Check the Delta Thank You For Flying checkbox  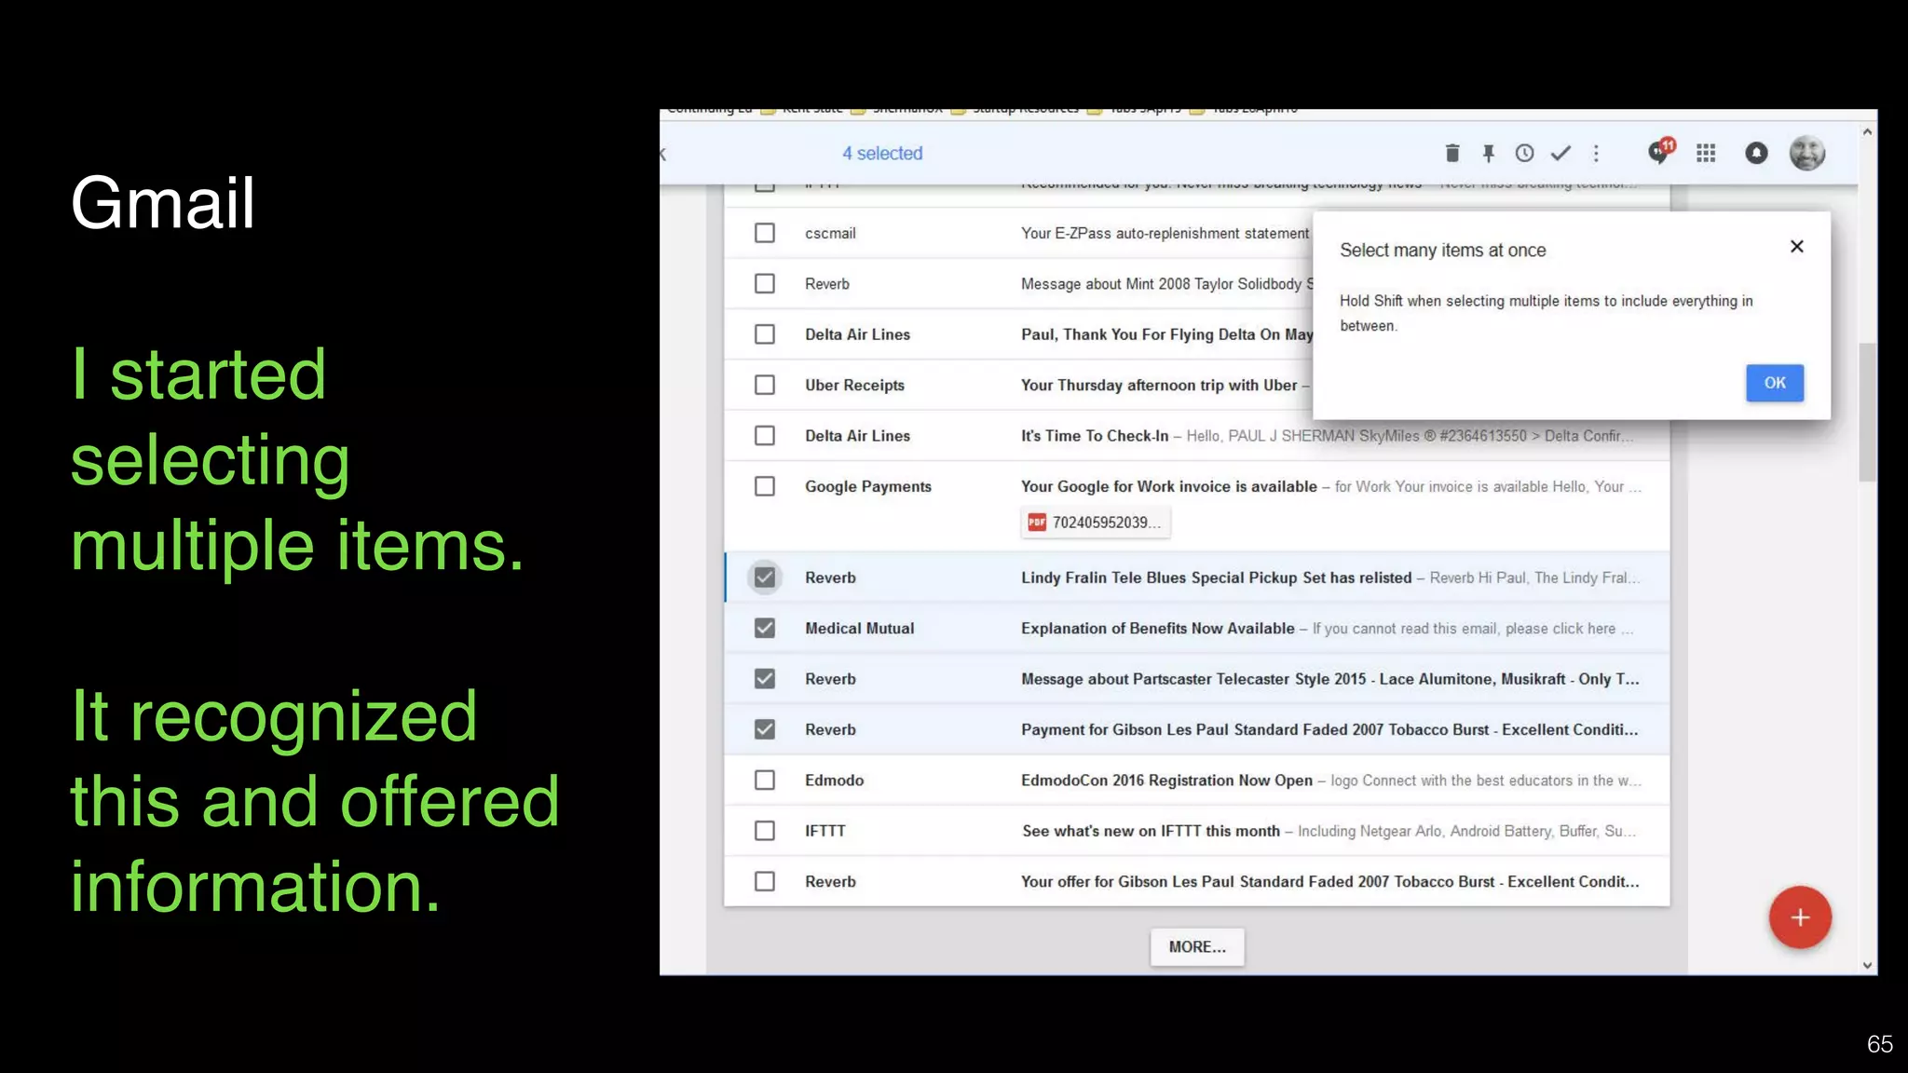765,334
